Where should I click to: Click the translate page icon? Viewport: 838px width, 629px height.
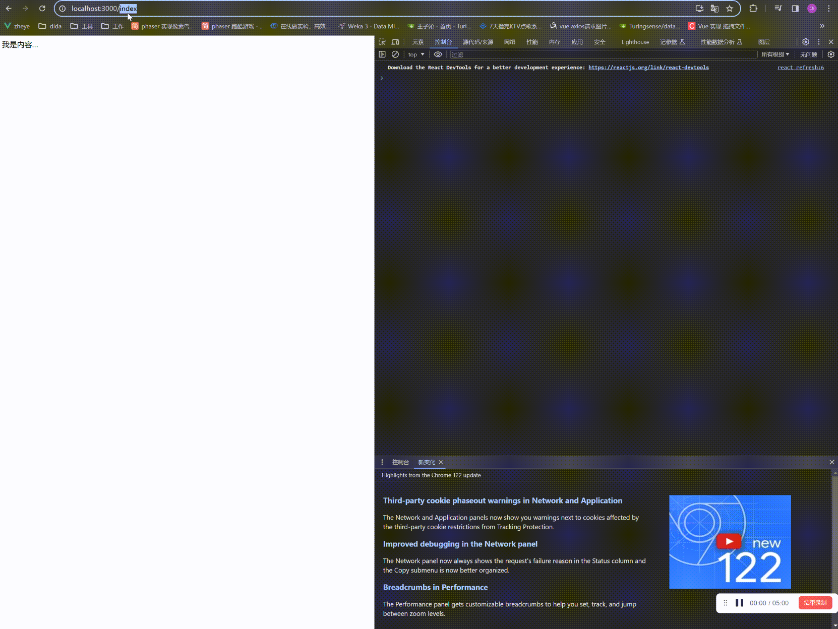tap(714, 9)
